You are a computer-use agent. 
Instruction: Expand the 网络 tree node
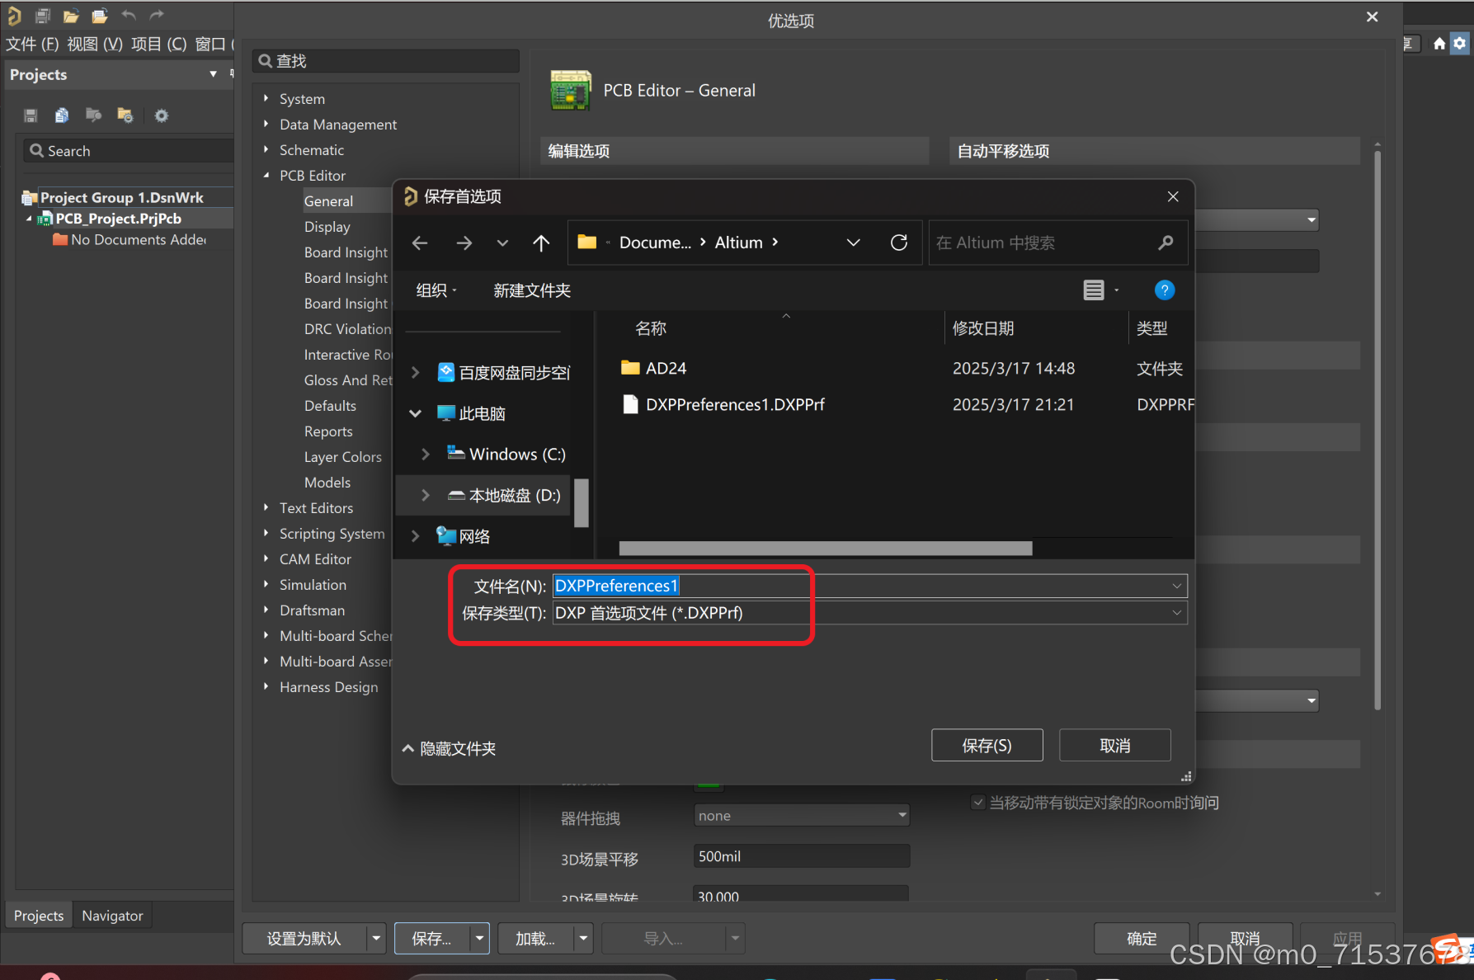coord(416,536)
